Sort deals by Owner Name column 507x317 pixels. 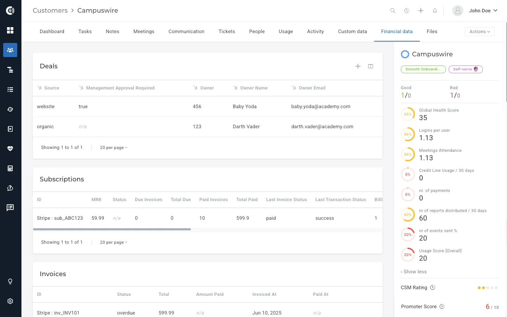(x=253, y=88)
